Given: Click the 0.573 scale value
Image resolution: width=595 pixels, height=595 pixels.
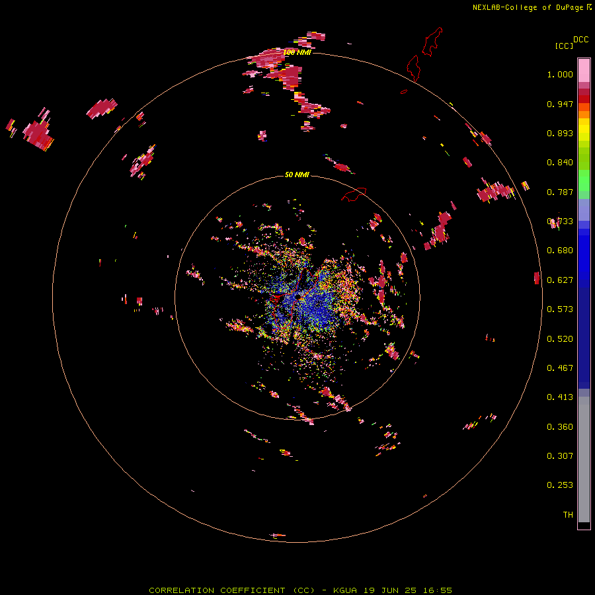Looking at the screenshot, I should tap(560, 309).
